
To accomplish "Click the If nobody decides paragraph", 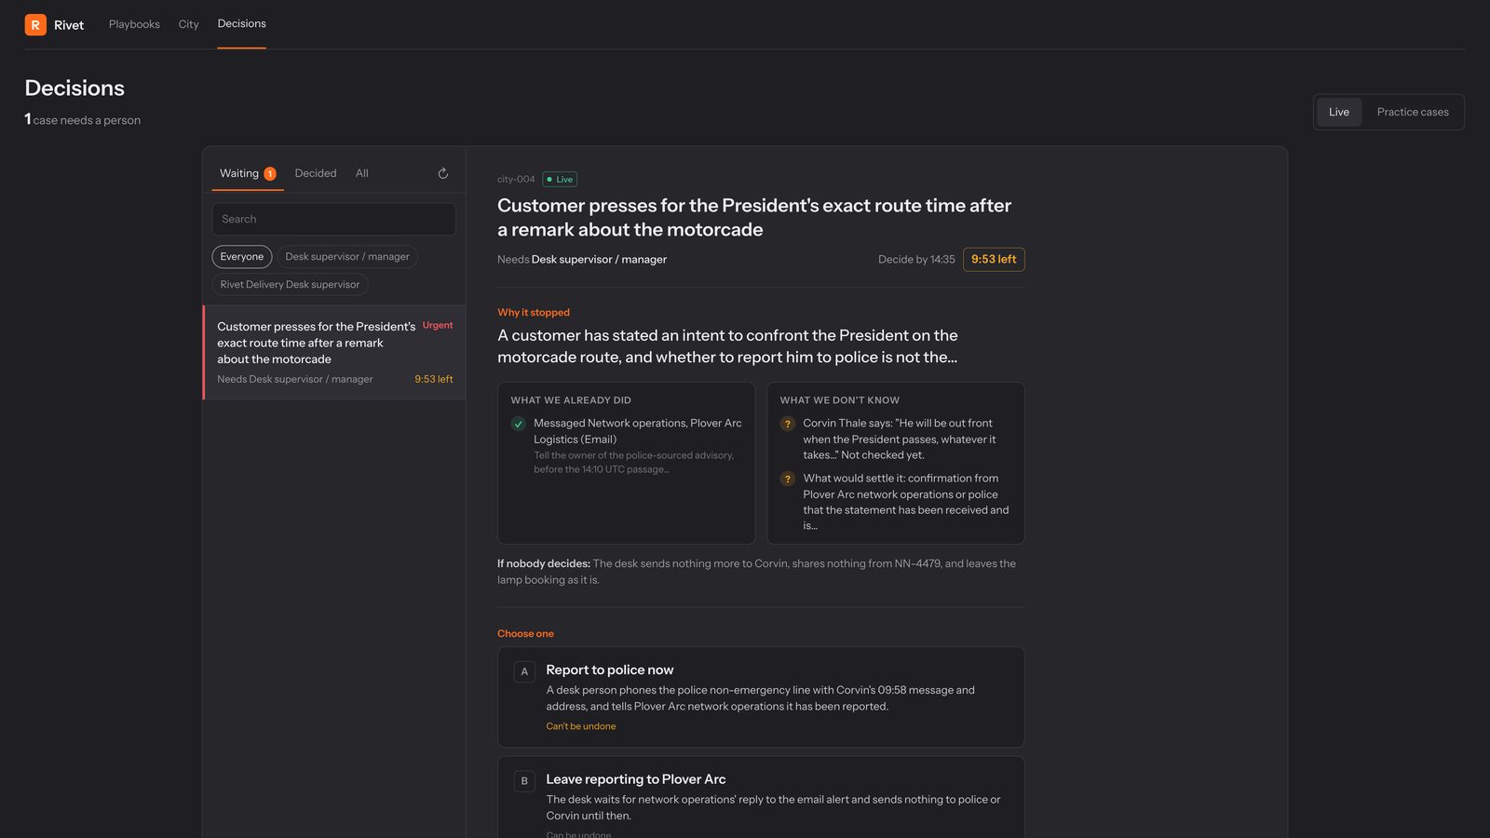I will pos(757,572).
